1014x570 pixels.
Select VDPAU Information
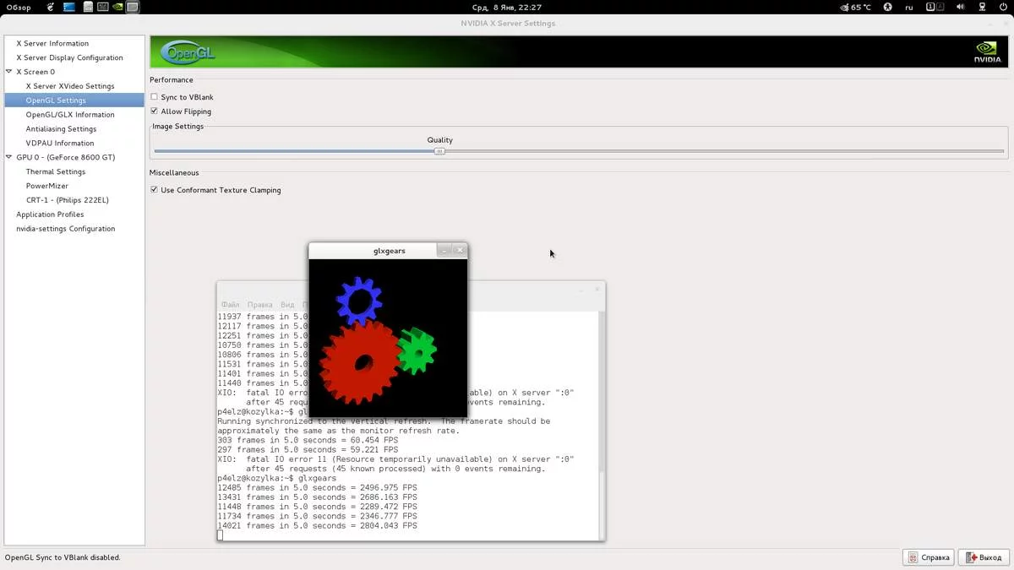tap(60, 144)
